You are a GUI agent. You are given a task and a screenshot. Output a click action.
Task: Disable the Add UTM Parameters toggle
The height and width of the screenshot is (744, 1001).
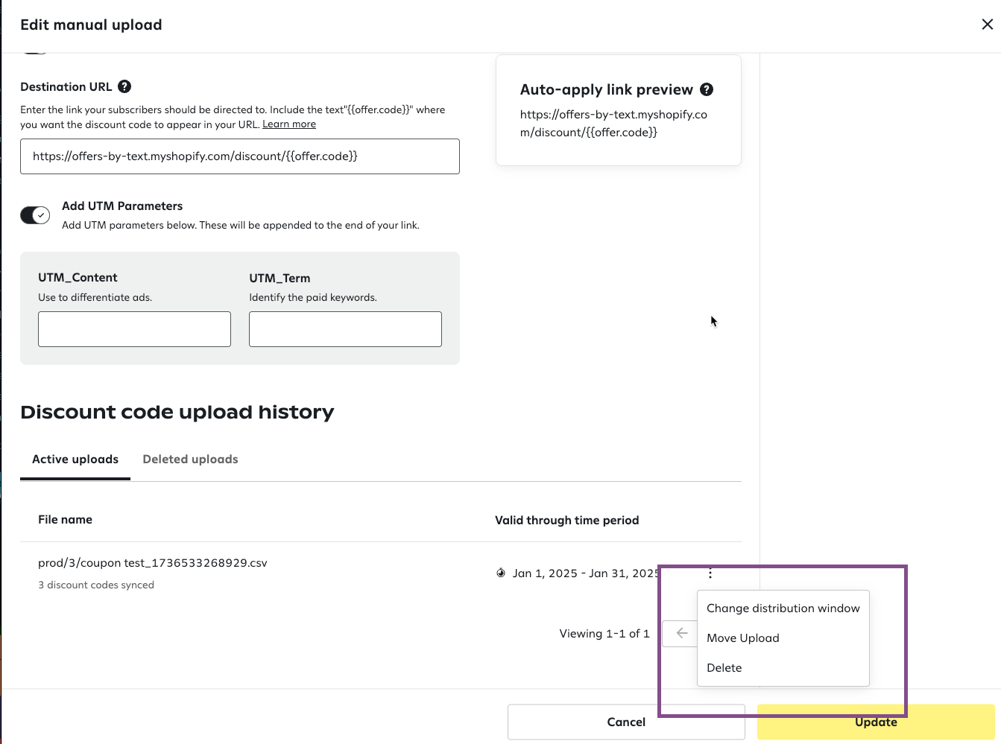(35, 215)
